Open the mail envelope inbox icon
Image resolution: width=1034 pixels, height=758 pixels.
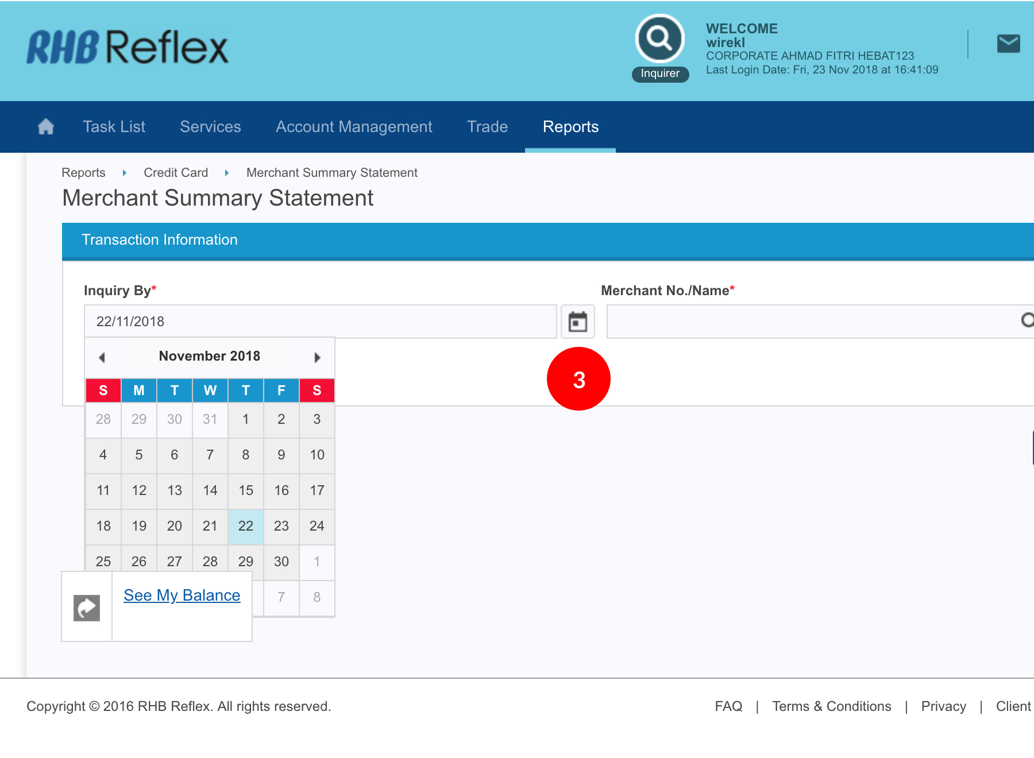coord(1008,44)
